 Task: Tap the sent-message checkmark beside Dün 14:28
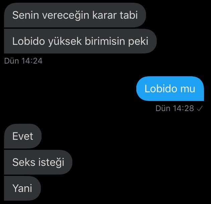coord(200,108)
